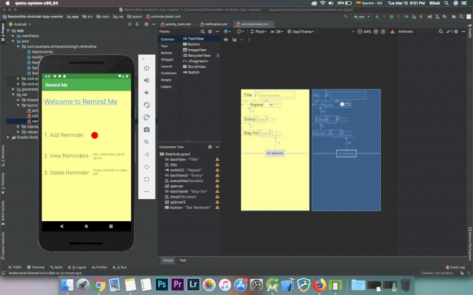This screenshot has width=473, height=295.
Task: Open the Terminal tool window
Action: pyautogui.click(x=35, y=267)
